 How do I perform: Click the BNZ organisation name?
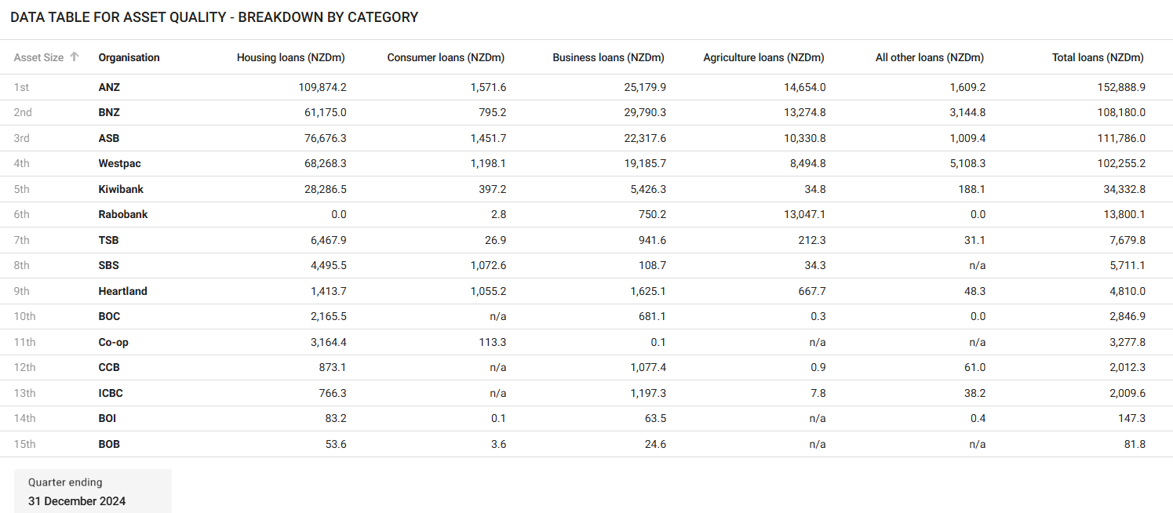(109, 112)
